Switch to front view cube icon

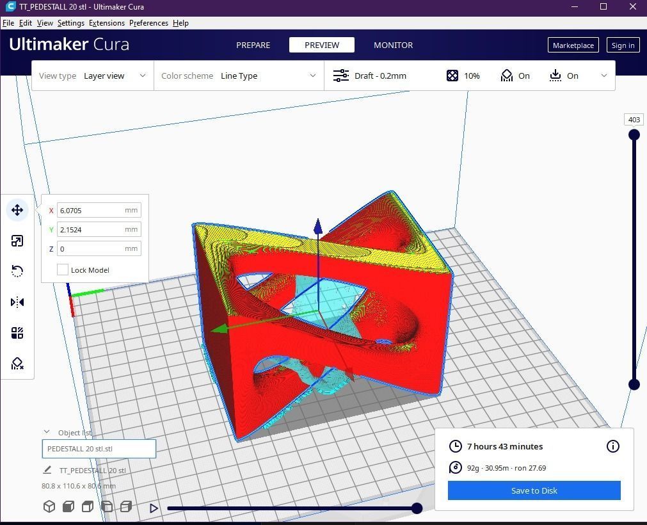pyautogui.click(x=68, y=506)
